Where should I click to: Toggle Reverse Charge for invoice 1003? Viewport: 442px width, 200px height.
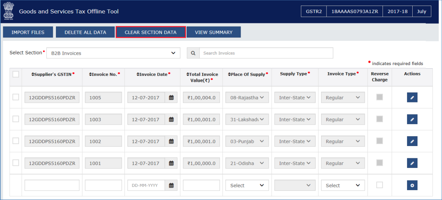click(x=380, y=119)
